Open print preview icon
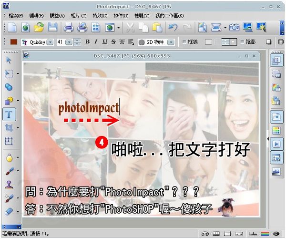286x239 pixels. 82,28
